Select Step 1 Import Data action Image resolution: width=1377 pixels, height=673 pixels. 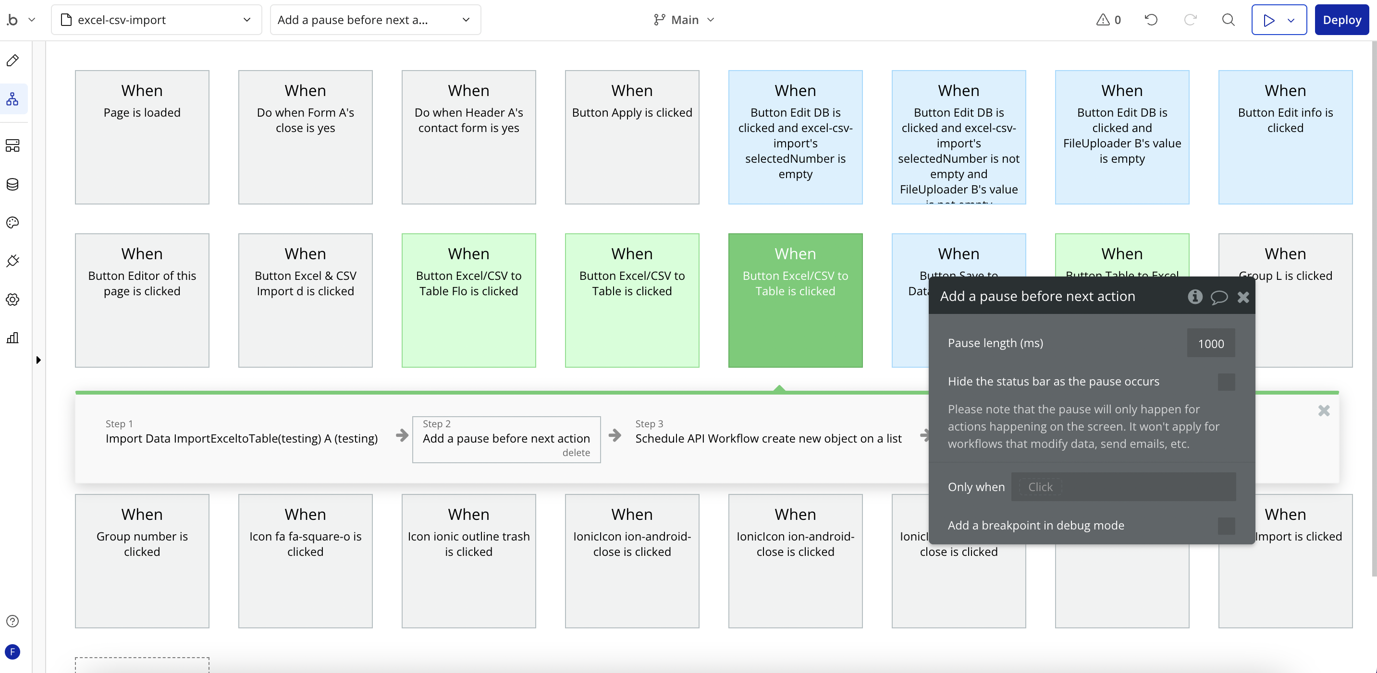click(241, 438)
